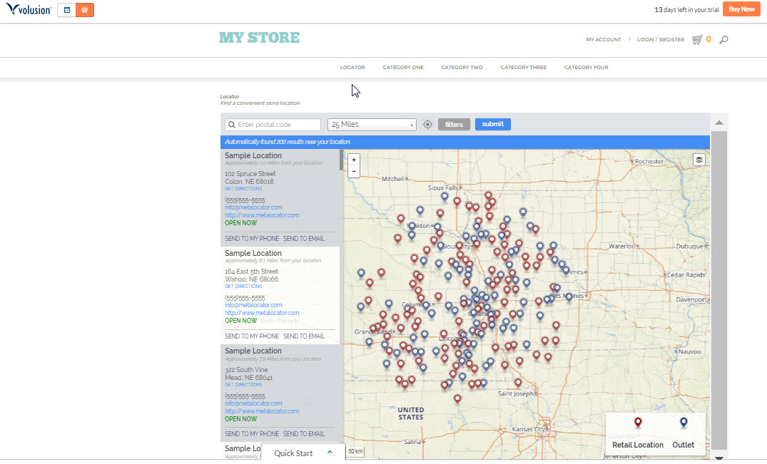
Task: Submit the location search
Action: [x=492, y=124]
